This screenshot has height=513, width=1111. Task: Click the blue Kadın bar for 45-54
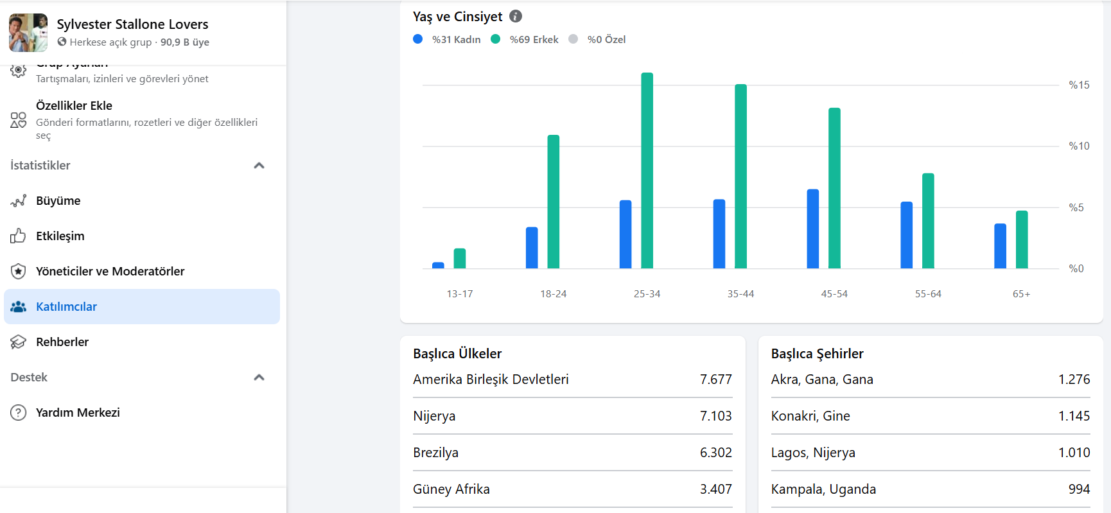coord(813,229)
